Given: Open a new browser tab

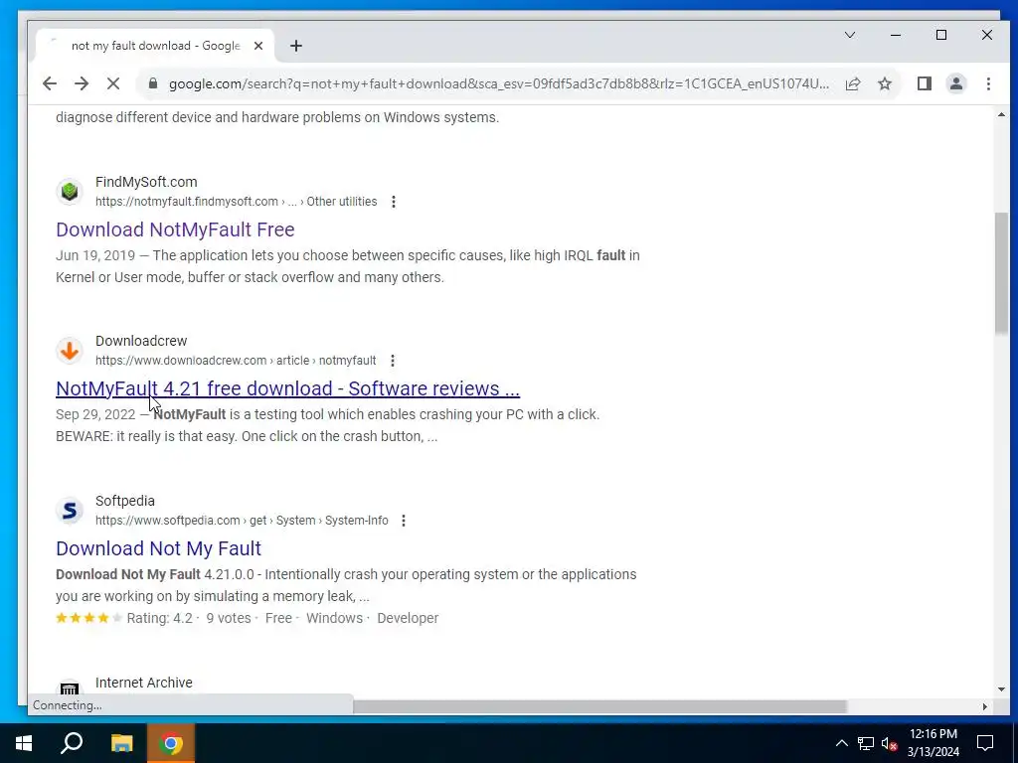Looking at the screenshot, I should coord(296,46).
